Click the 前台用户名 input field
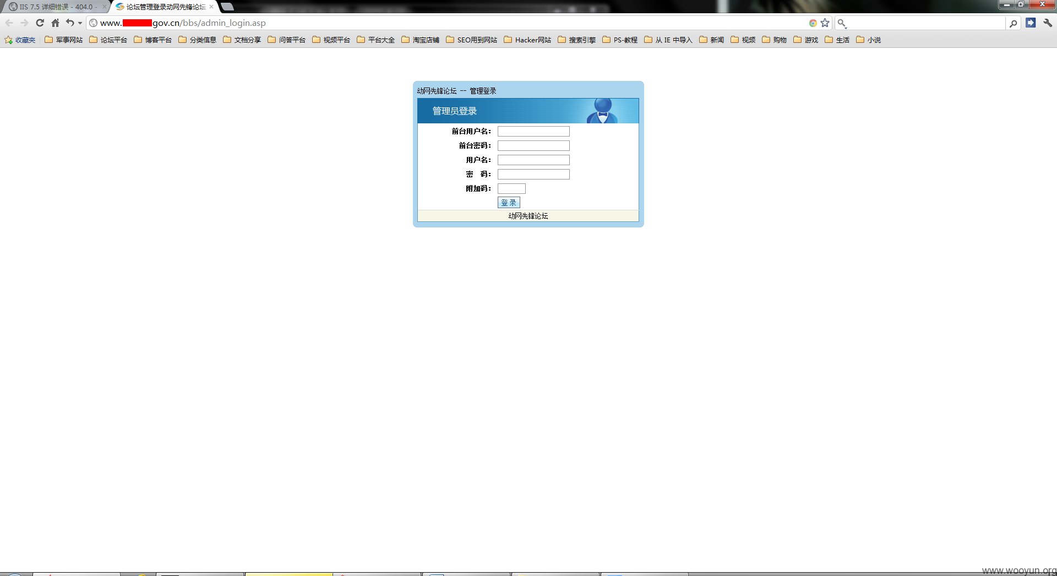 point(533,131)
